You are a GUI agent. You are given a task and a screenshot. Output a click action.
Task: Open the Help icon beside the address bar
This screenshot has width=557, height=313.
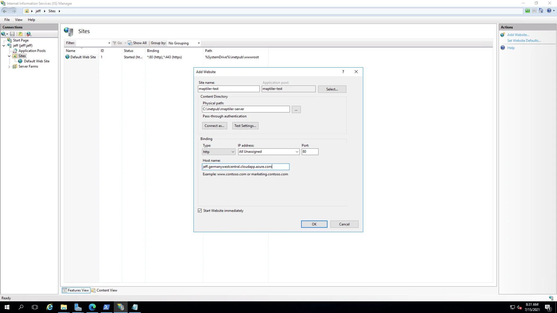pyautogui.click(x=549, y=11)
